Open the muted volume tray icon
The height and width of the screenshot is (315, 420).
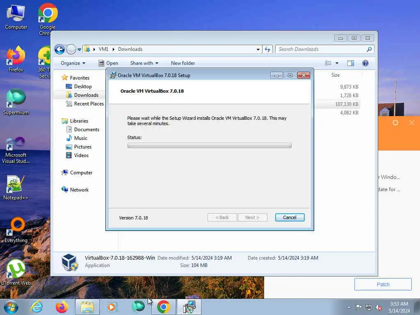tap(379, 307)
